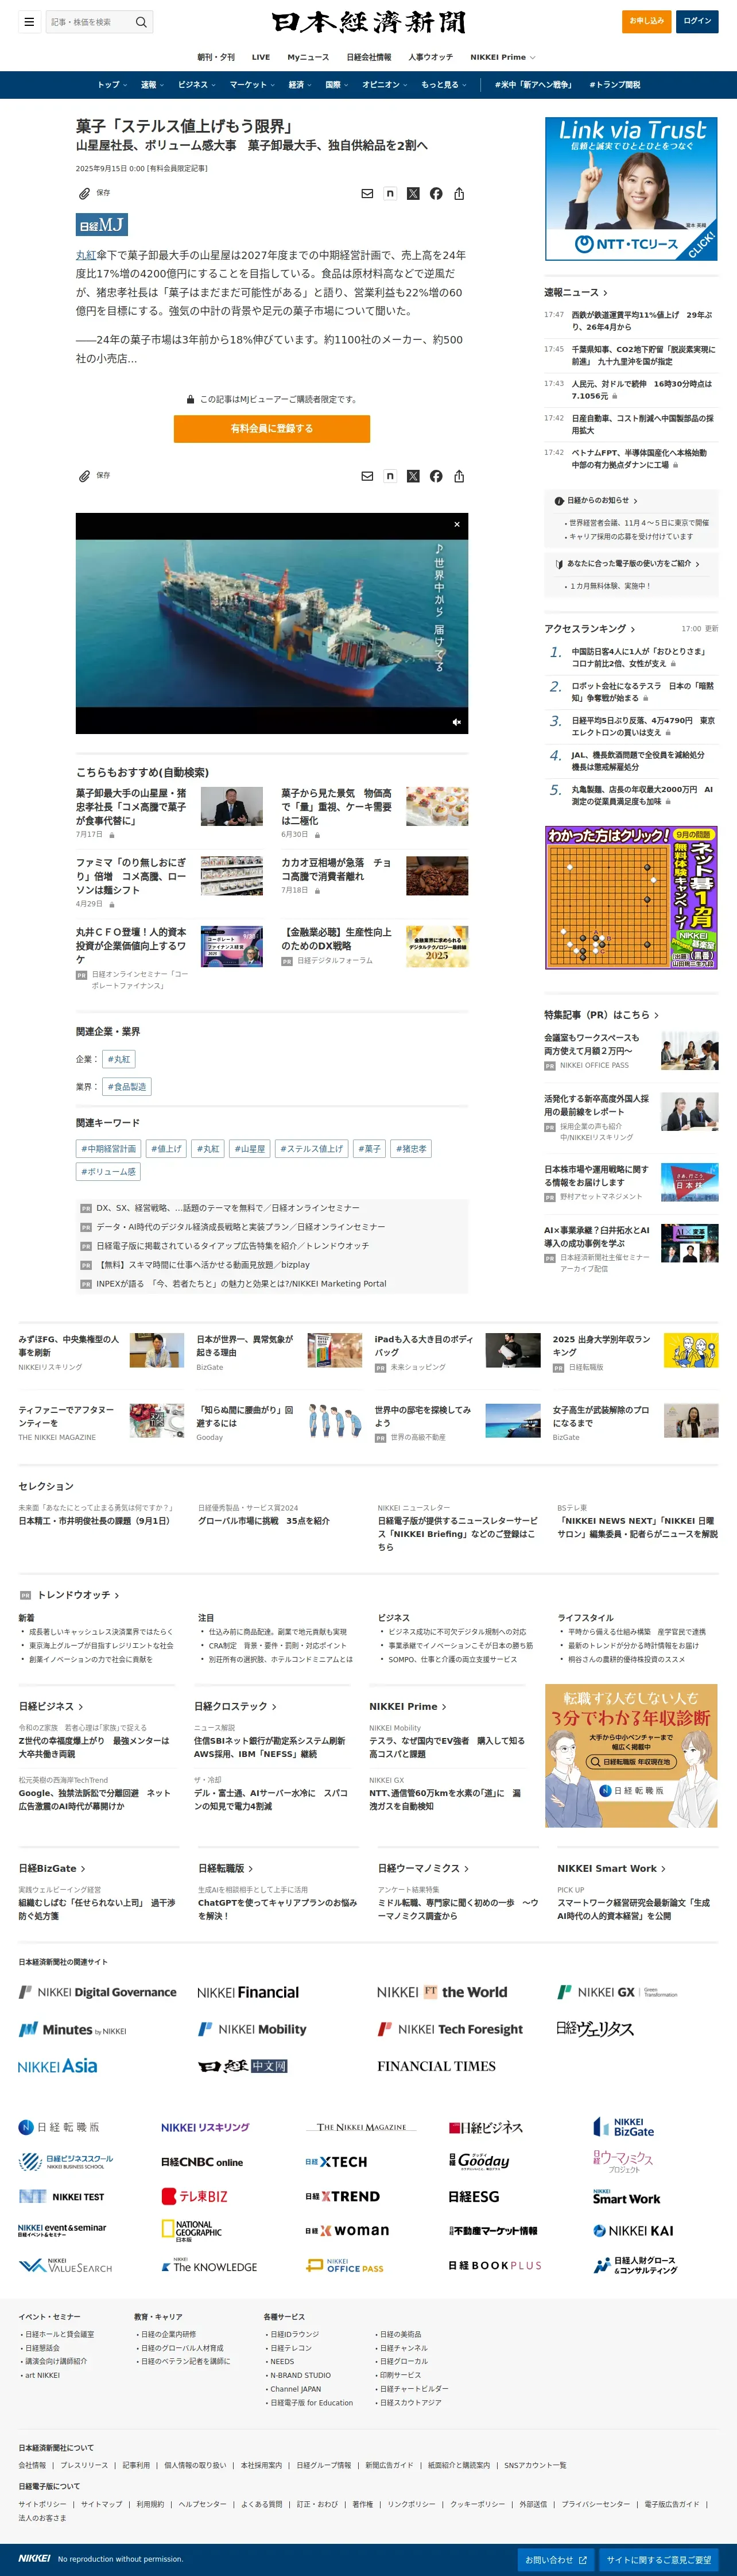Expand the オピニオン navigation dropdown
This screenshot has height=2576, width=737.
[x=385, y=85]
